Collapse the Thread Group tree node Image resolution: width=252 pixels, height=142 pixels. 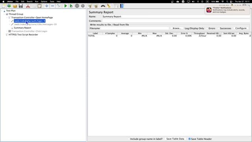[x=4, y=14]
